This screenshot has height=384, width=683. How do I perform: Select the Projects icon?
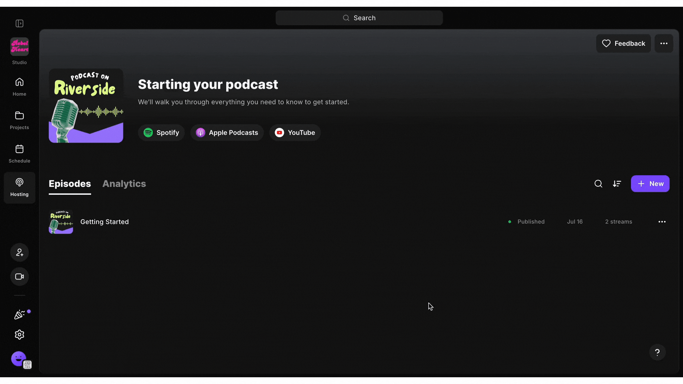tap(19, 119)
